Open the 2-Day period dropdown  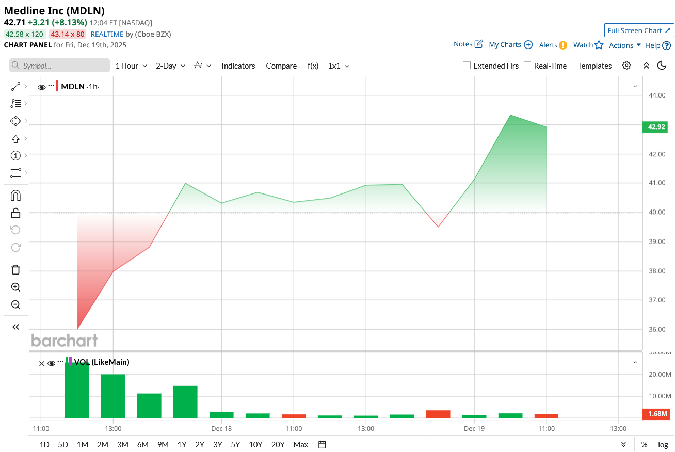tap(170, 66)
